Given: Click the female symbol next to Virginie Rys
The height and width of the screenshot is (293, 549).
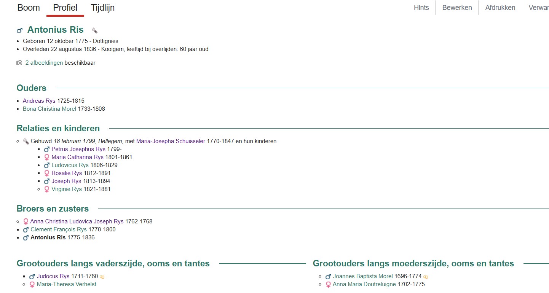Looking at the screenshot, I should (x=46, y=189).
